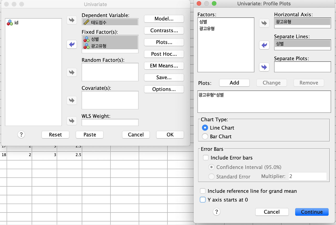Open the Contrasts... dialog
This screenshot has width=336, height=225.
tap(164, 30)
